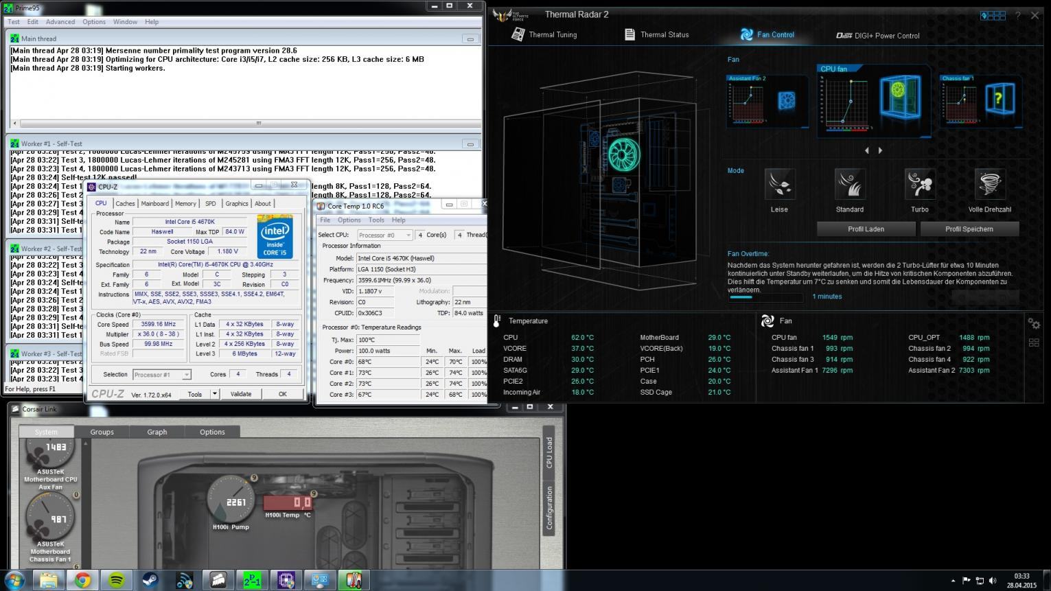Select the Leise fan mode icon

779,184
